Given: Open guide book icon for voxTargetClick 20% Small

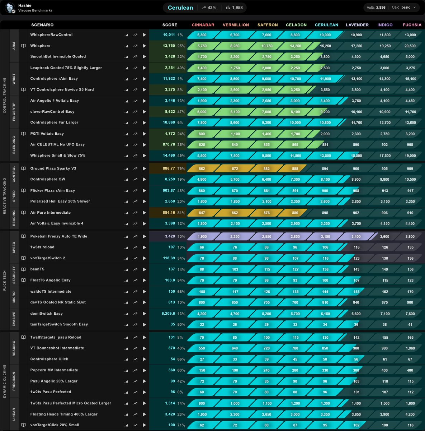Looking at the screenshot, I should click(23, 425).
